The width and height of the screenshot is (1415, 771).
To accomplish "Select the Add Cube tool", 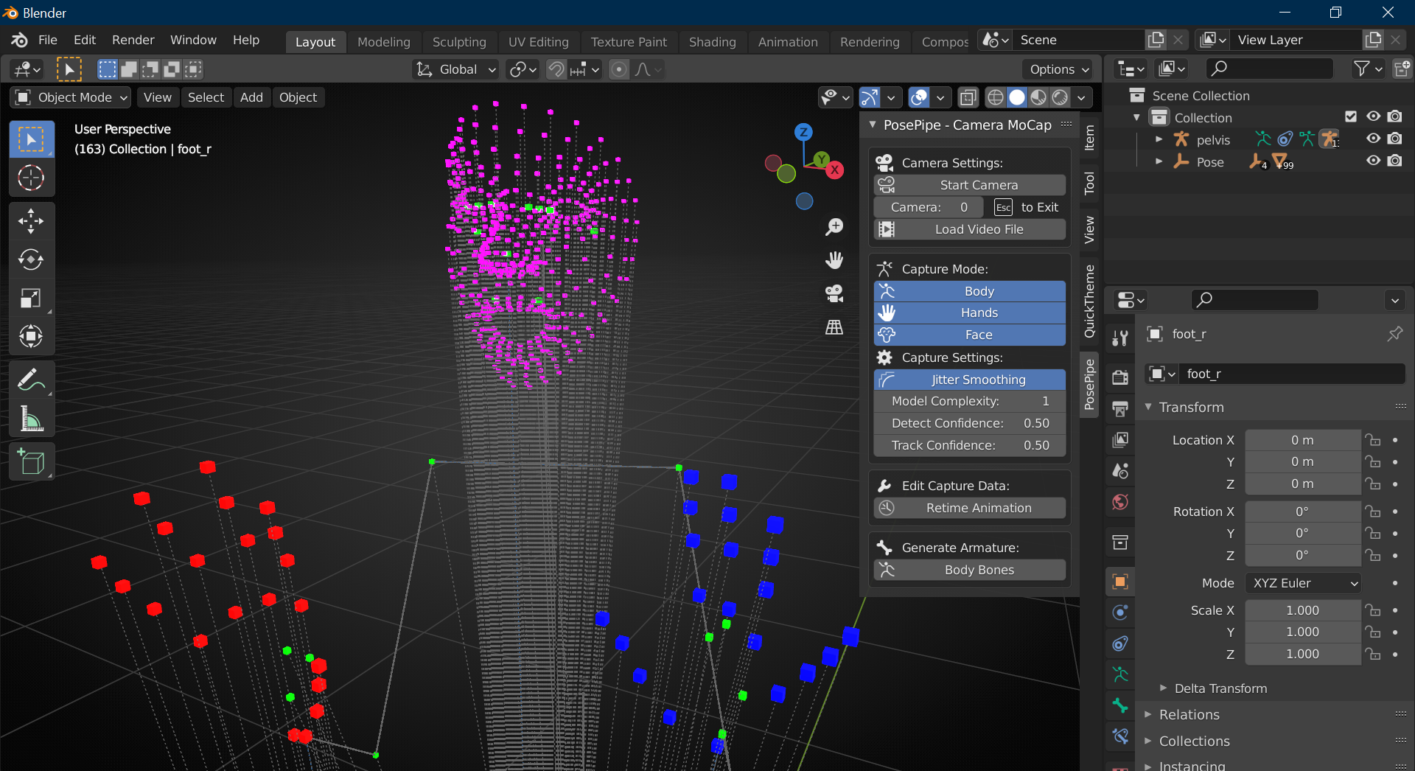I will point(31,462).
